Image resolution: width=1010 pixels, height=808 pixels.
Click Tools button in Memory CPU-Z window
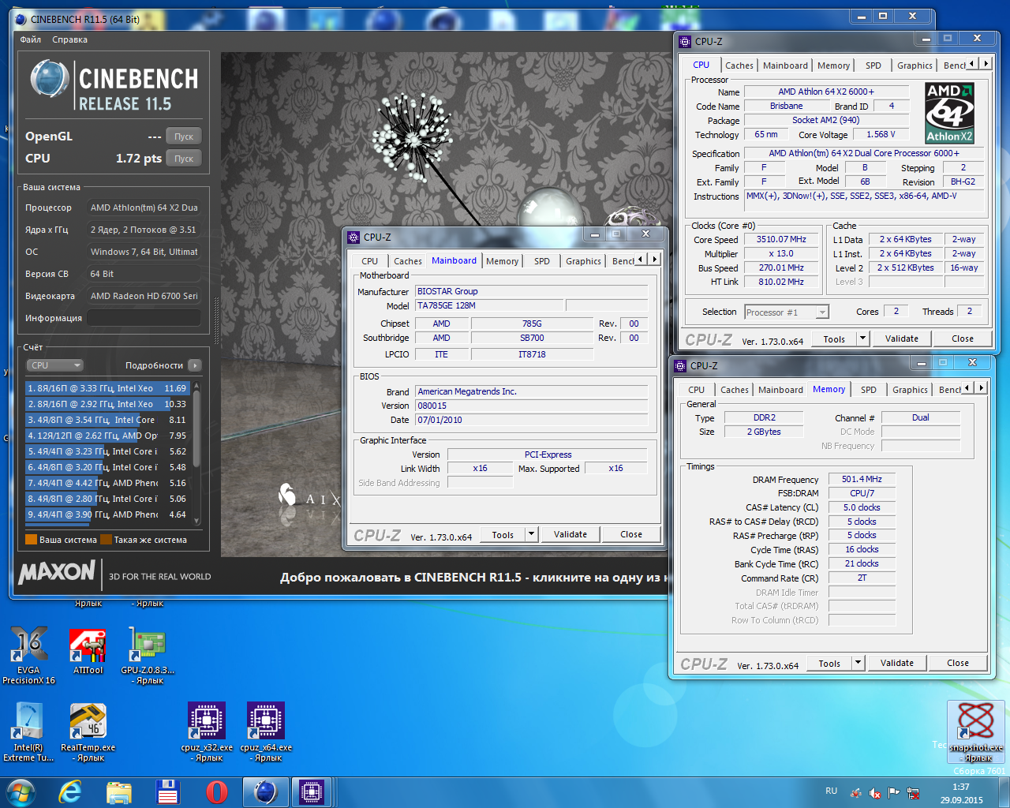829,663
